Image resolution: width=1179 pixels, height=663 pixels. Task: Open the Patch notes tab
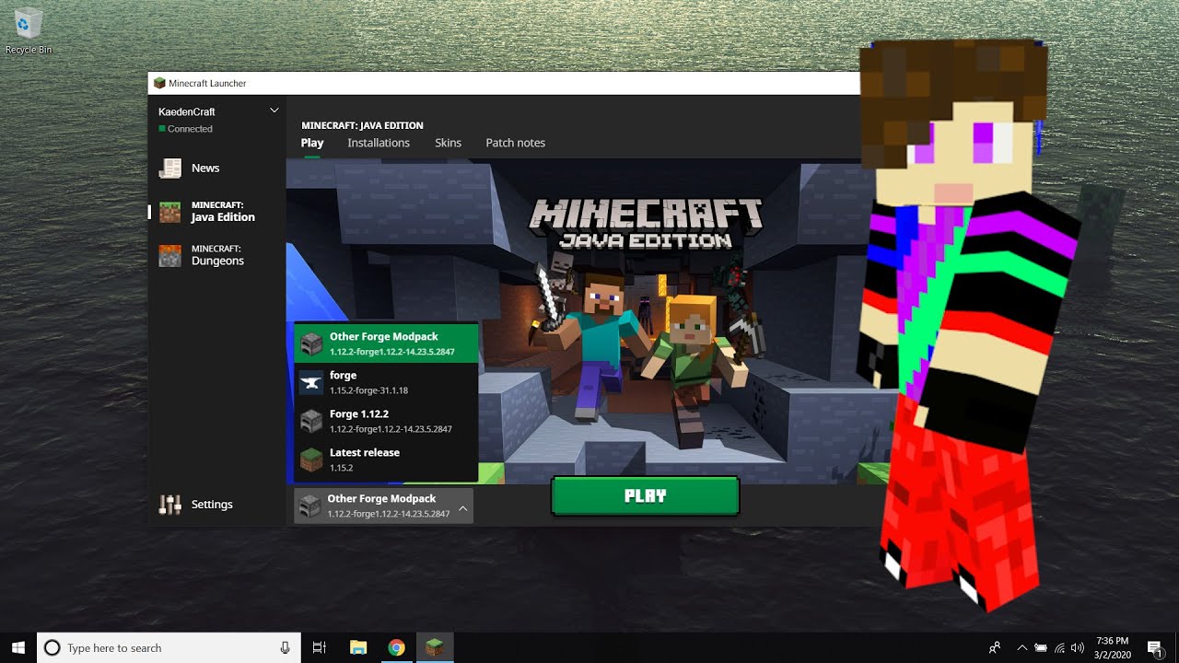(516, 143)
